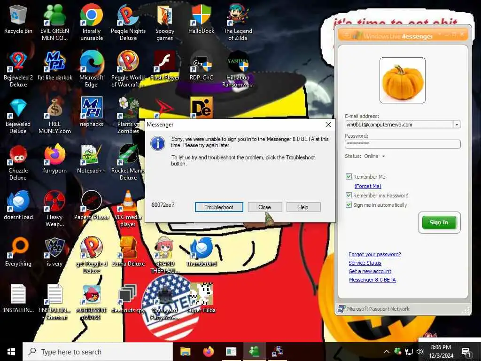Viewport: 481px width, 361px height.
Task: Open the notification center icon
Action: click(466, 352)
